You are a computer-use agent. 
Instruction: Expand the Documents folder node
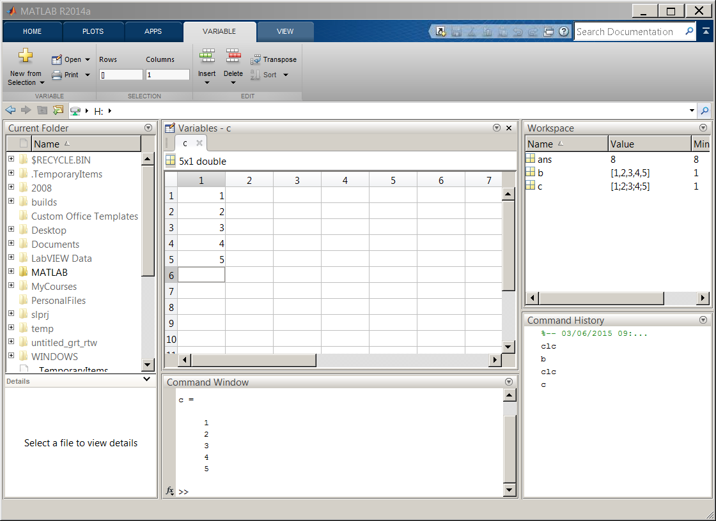tap(12, 243)
